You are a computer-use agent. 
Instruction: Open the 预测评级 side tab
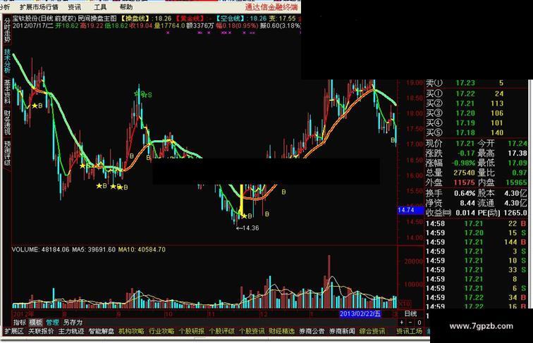point(7,153)
